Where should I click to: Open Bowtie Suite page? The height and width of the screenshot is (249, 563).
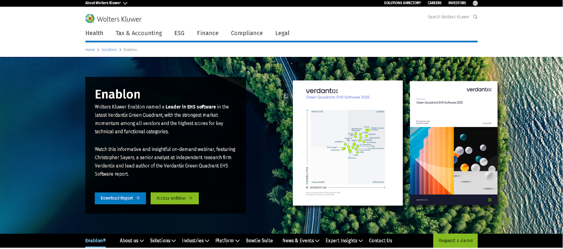coord(259,241)
